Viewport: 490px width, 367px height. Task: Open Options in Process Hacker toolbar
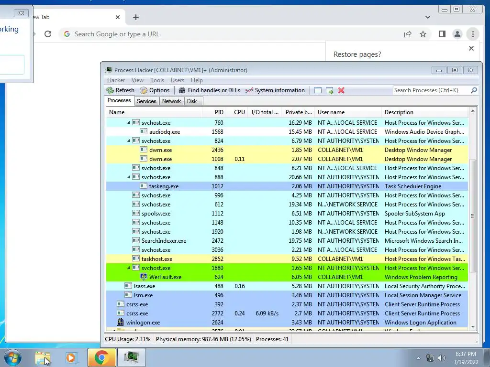155,90
